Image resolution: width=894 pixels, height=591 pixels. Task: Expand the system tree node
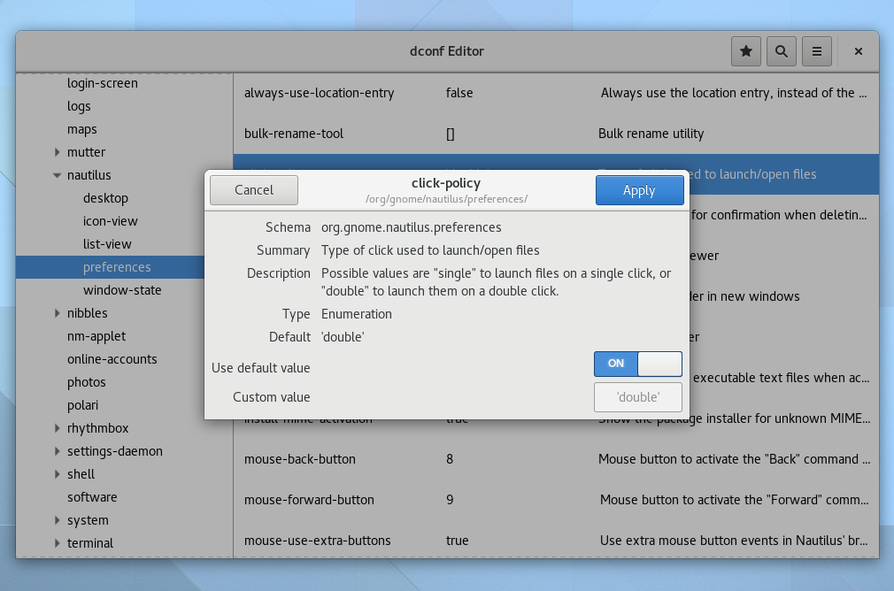57,519
